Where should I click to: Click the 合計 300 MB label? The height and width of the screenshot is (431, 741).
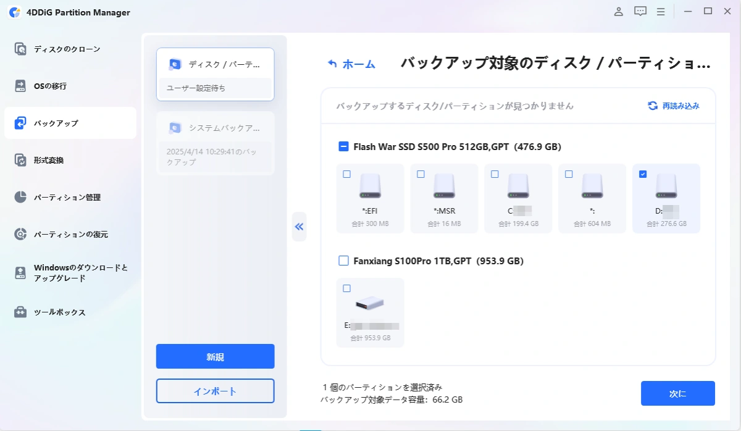point(370,224)
